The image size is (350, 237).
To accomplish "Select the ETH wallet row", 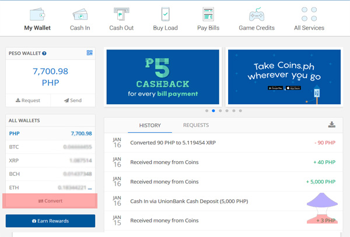I will click(50, 188).
